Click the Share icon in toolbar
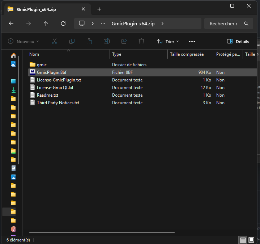This screenshot has width=260, height=244. [124, 42]
